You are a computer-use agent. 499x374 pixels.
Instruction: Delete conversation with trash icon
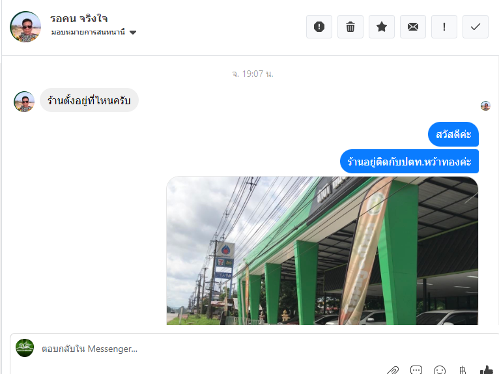tap(350, 27)
